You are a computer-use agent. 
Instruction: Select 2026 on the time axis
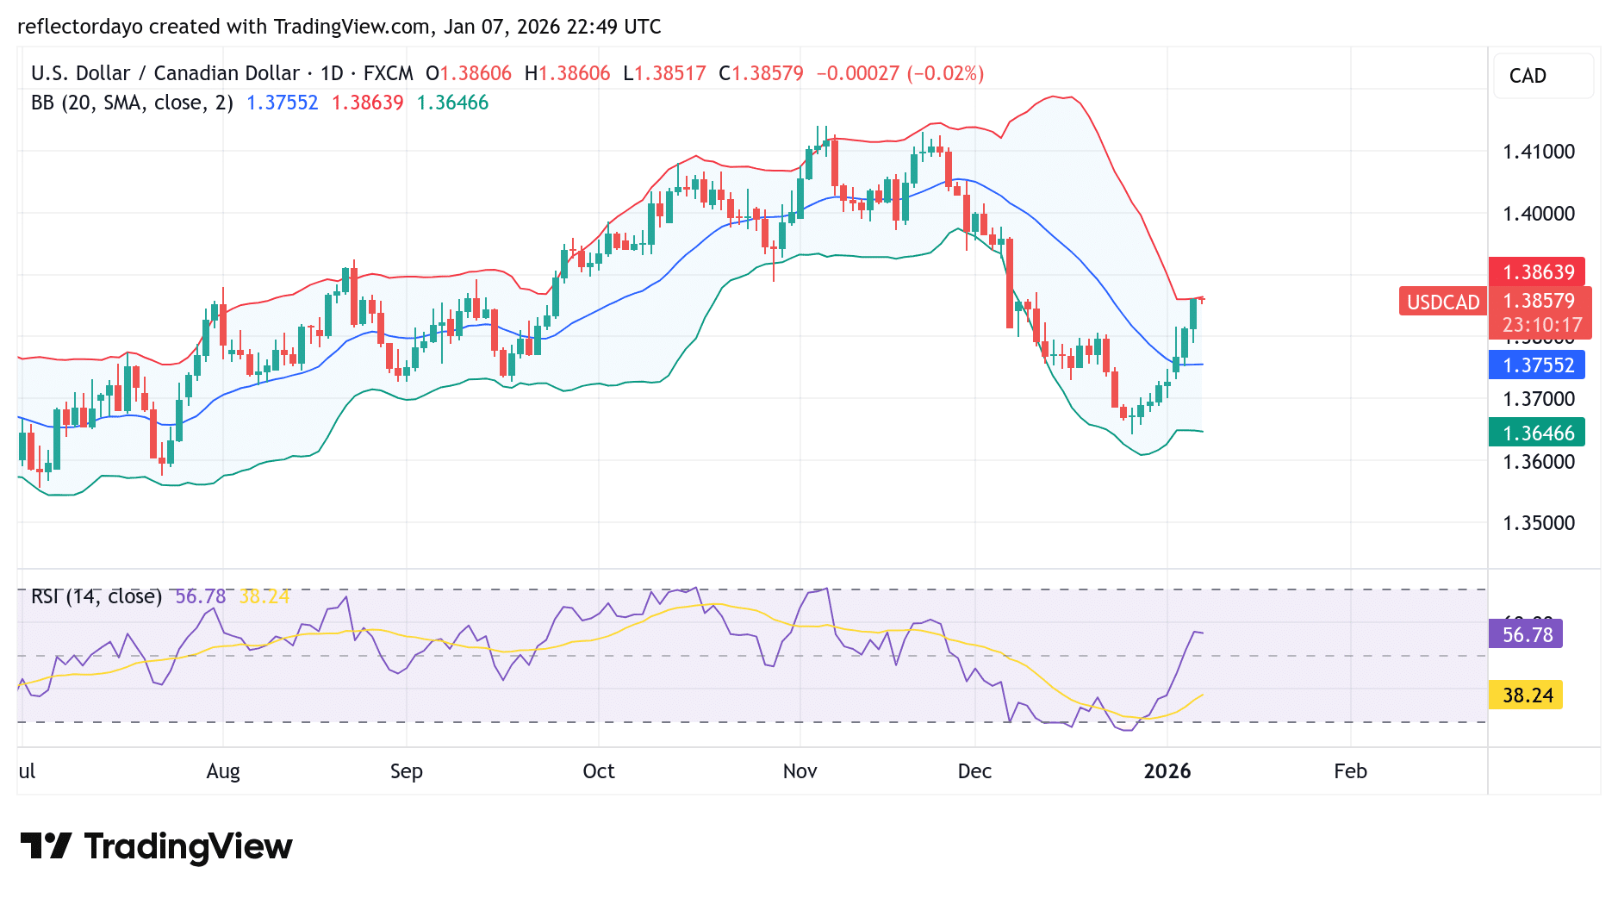1168,772
